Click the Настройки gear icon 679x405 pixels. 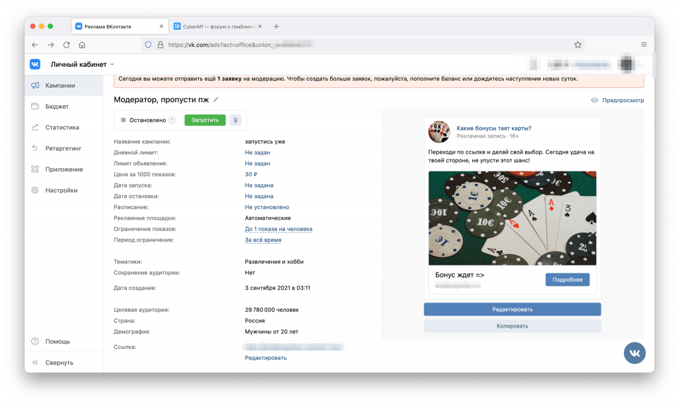[35, 190]
